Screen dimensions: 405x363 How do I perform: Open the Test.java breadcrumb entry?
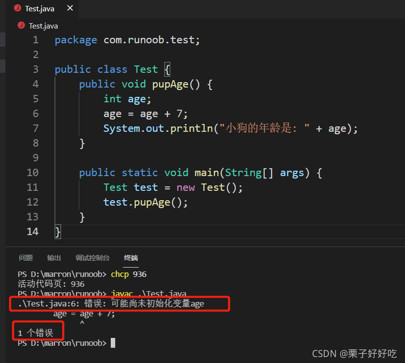click(x=43, y=26)
